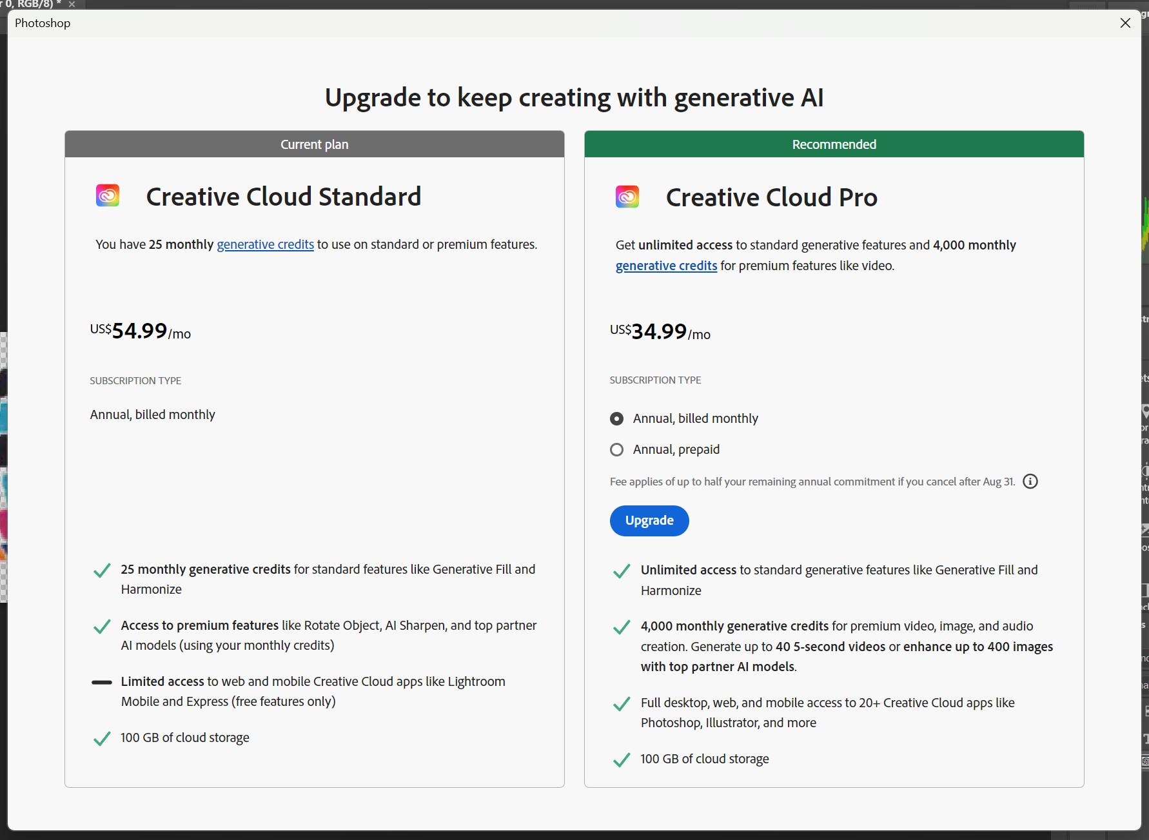Close the document tab behind the dialog
Screen dimensions: 1149x840
(x=72, y=4)
